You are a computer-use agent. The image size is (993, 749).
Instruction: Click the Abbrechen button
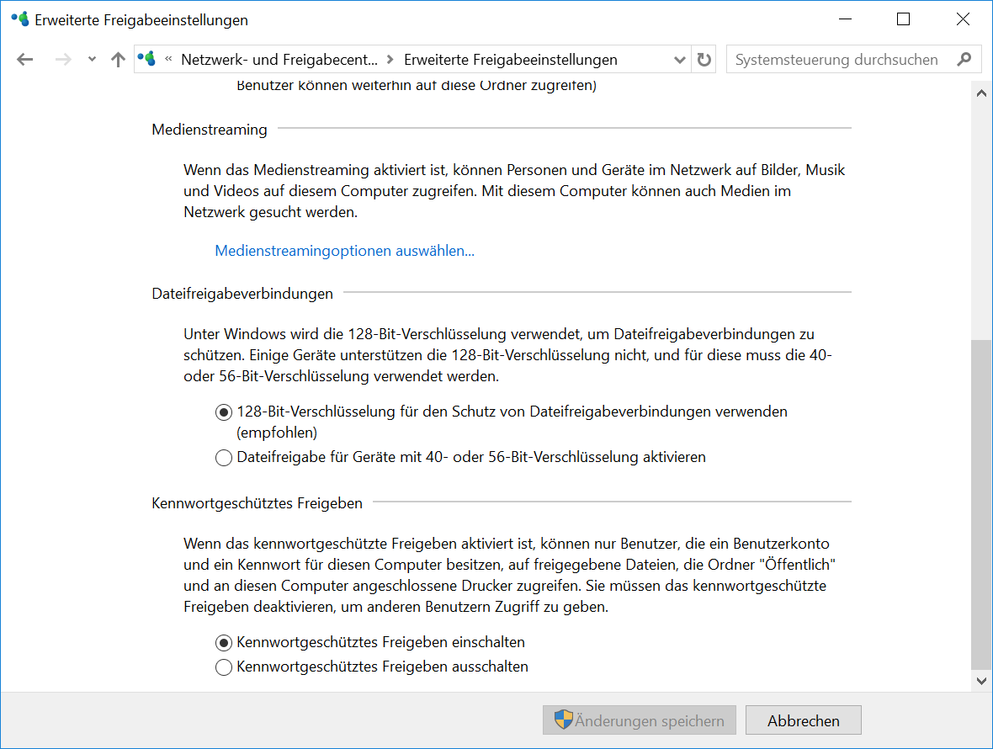[803, 720]
